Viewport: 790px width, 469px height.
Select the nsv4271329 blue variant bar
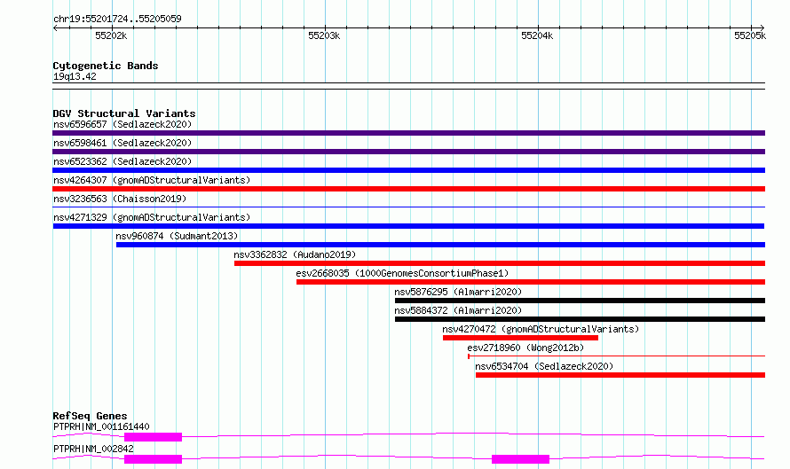(x=408, y=226)
